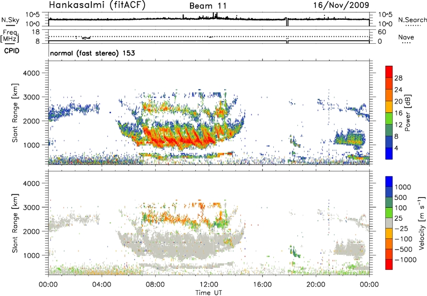
Task: Click the '-1000' tick on Velocity colorbar
Action: [406, 260]
